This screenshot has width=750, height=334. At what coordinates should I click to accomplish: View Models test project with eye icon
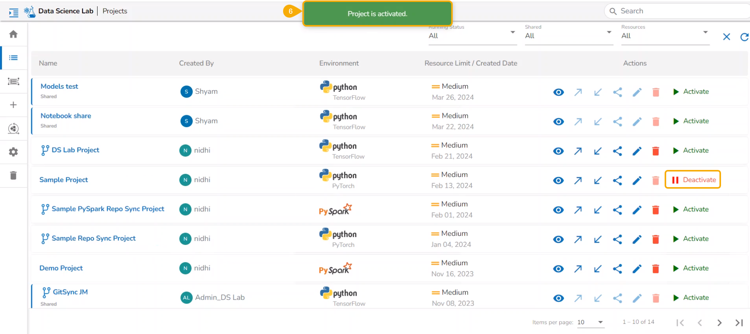(558, 92)
